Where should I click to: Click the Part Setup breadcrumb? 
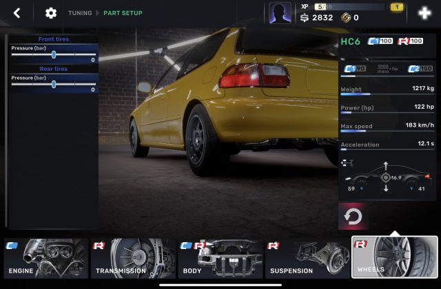pos(123,13)
